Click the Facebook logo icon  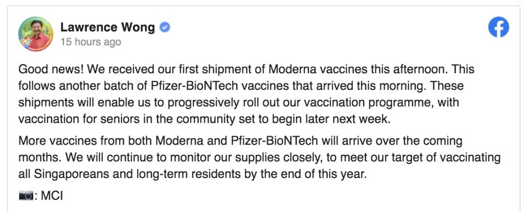pyautogui.click(x=498, y=28)
